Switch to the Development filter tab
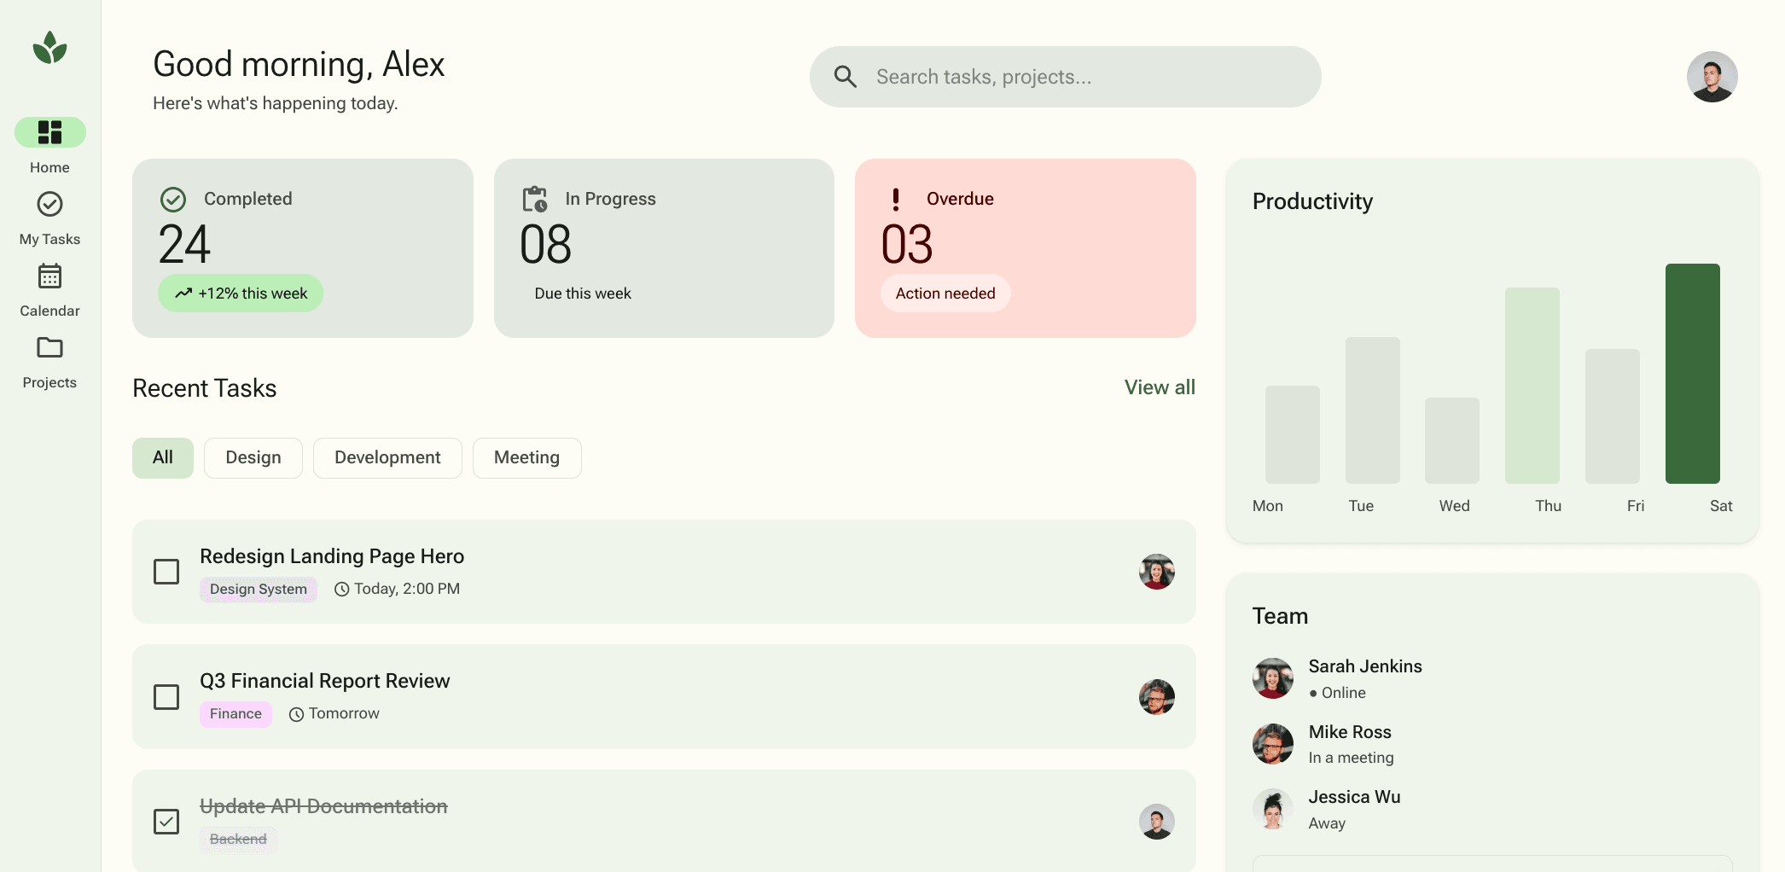Screen dimensions: 1785x872 tap(387, 457)
